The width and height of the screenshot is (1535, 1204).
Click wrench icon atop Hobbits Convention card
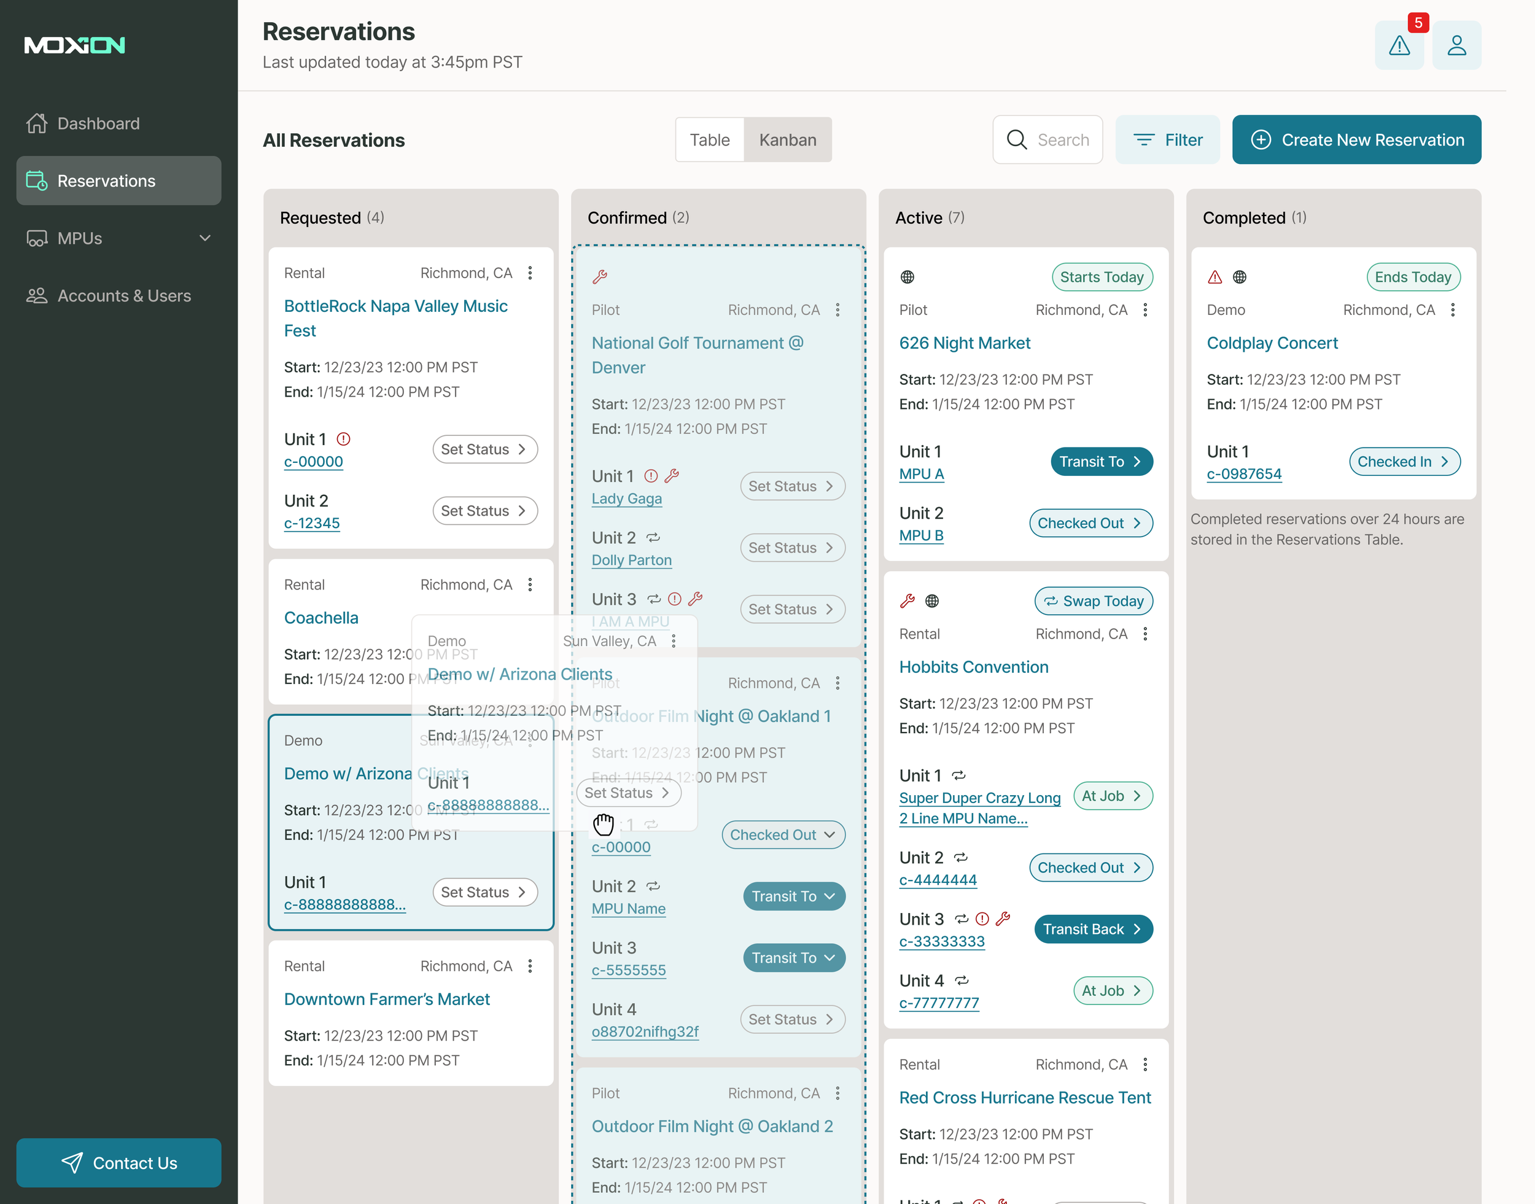click(x=907, y=600)
